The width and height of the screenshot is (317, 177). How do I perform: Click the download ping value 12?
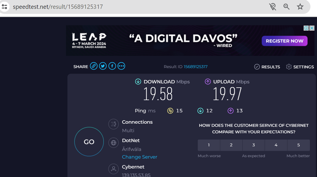[x=209, y=111]
